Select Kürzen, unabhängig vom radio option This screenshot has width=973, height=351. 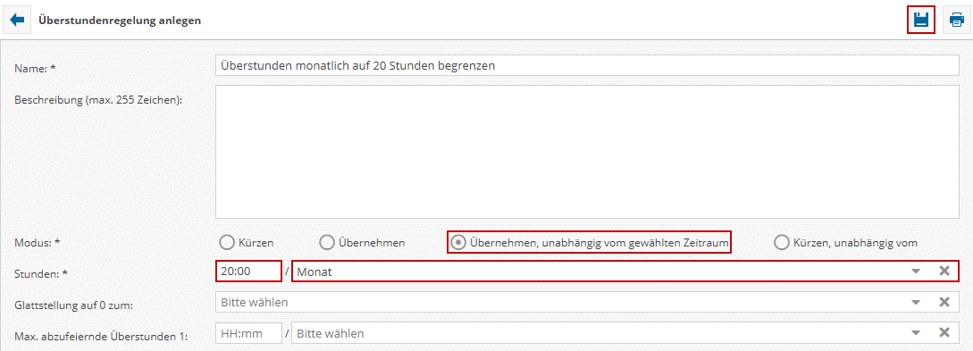(846, 242)
